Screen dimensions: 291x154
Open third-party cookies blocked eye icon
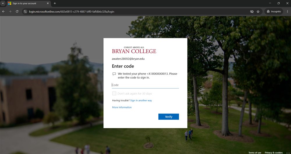pos(252,12)
